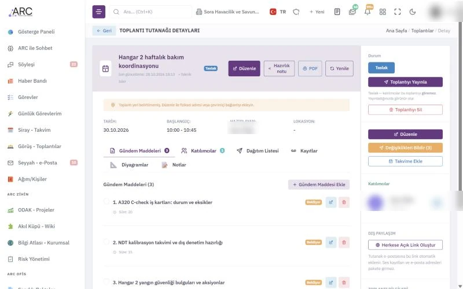The height and width of the screenshot is (289, 463).
Task: Edit the Hangar 2 yangın güvenliği agenda item
Action: coord(331,283)
